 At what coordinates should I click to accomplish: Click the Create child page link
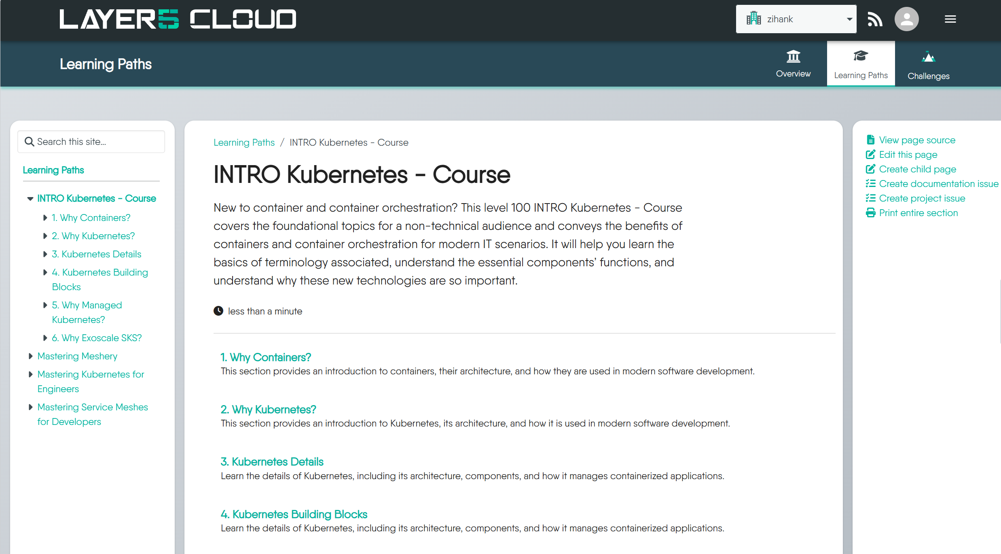tap(917, 169)
